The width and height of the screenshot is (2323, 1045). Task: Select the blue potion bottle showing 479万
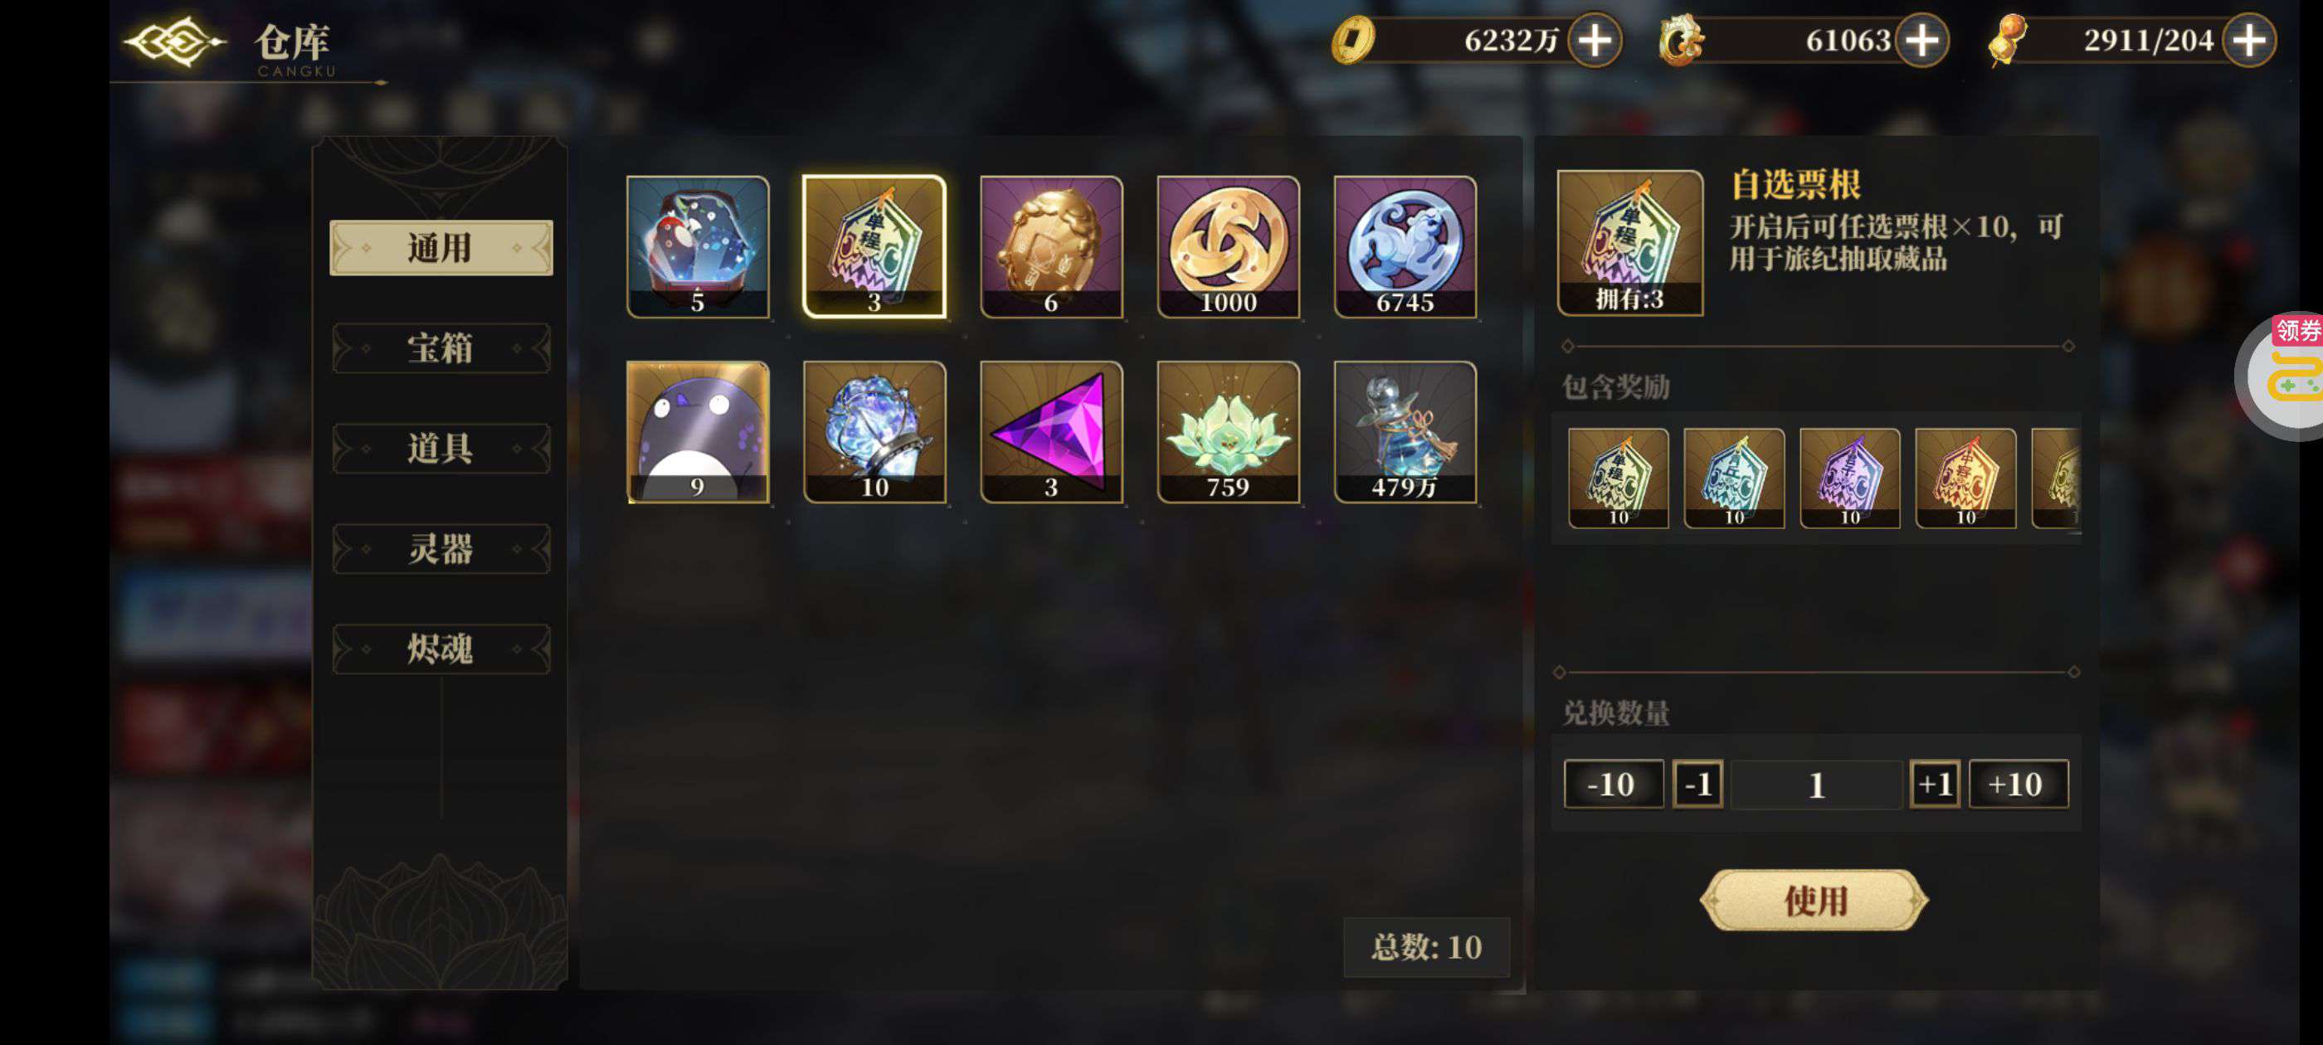(1404, 432)
